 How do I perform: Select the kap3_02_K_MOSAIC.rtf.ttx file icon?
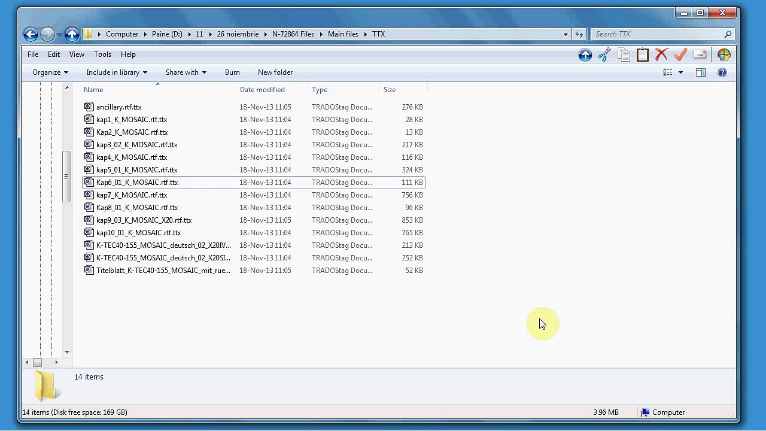tap(89, 145)
